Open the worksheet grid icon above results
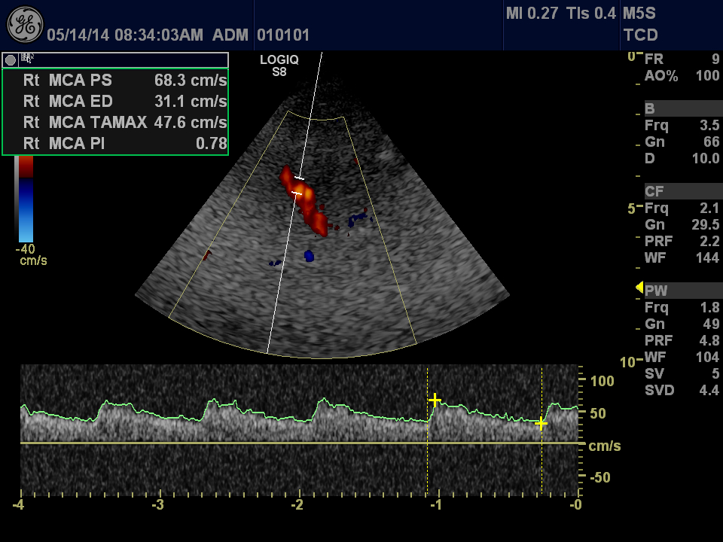 click(28, 58)
